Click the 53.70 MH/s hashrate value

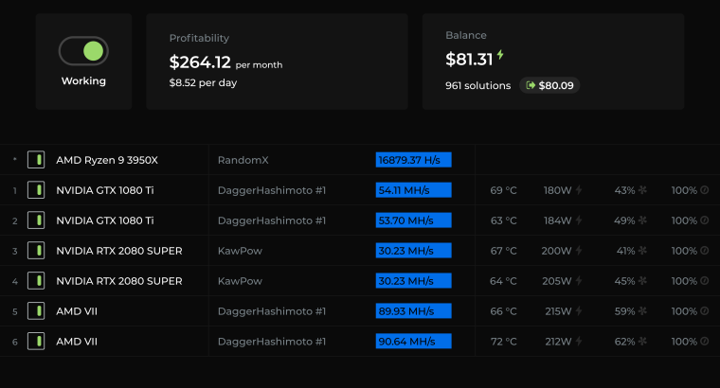click(x=405, y=220)
